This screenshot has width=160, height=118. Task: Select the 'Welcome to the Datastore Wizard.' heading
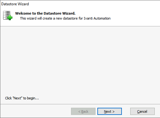[45, 13]
